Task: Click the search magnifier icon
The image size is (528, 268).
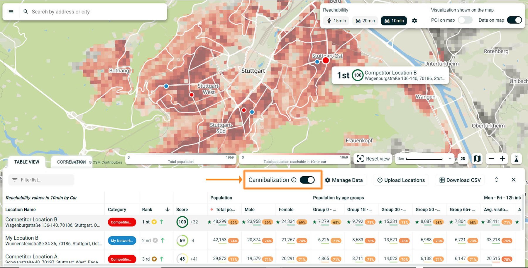Action: [x=26, y=11]
